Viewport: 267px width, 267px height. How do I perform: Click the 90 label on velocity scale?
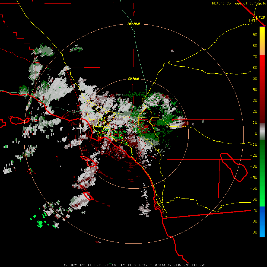(x=255, y=35)
